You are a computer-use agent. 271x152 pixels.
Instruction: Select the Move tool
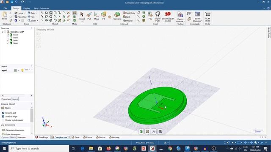[97, 16]
